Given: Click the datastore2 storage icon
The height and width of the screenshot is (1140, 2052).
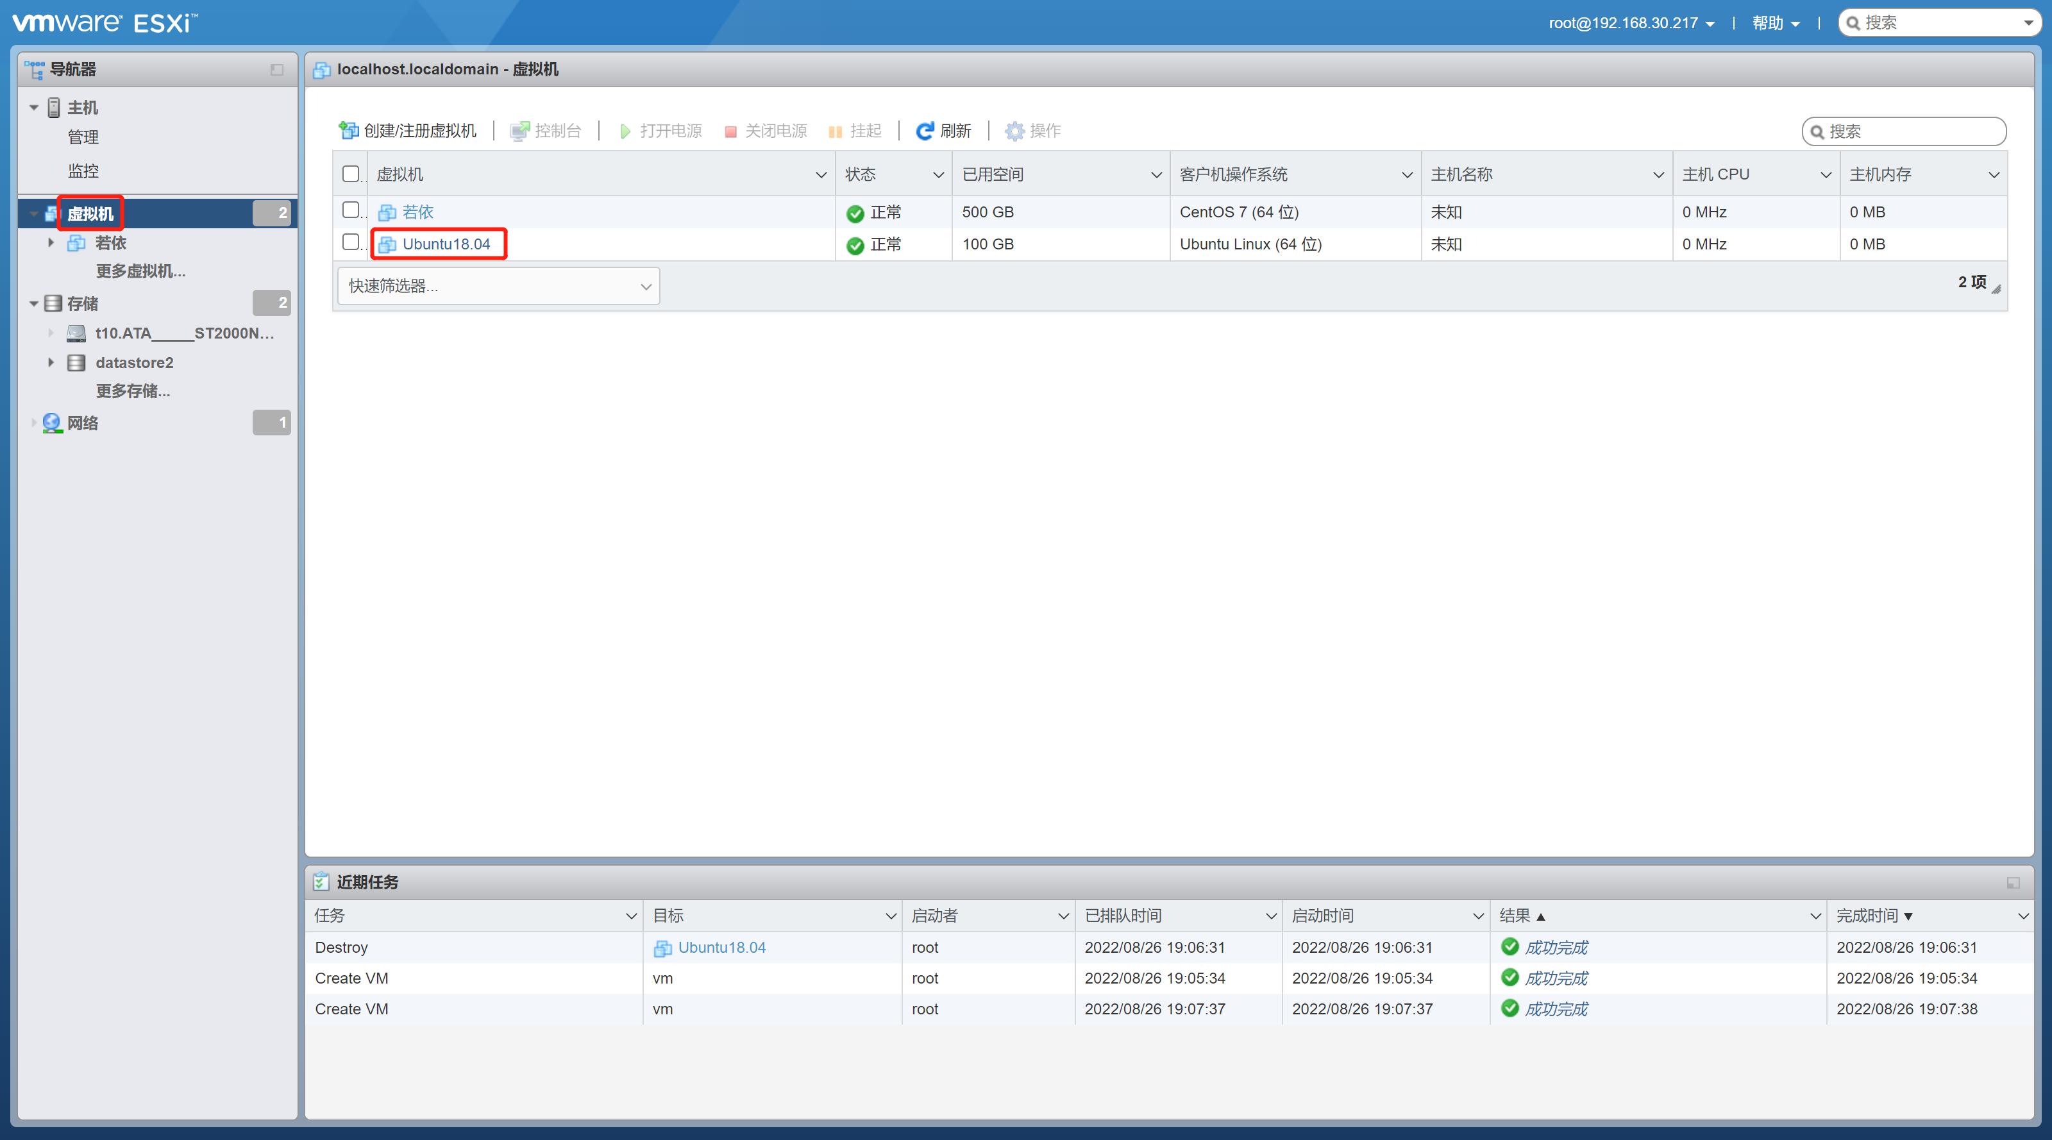Looking at the screenshot, I should coord(76,362).
